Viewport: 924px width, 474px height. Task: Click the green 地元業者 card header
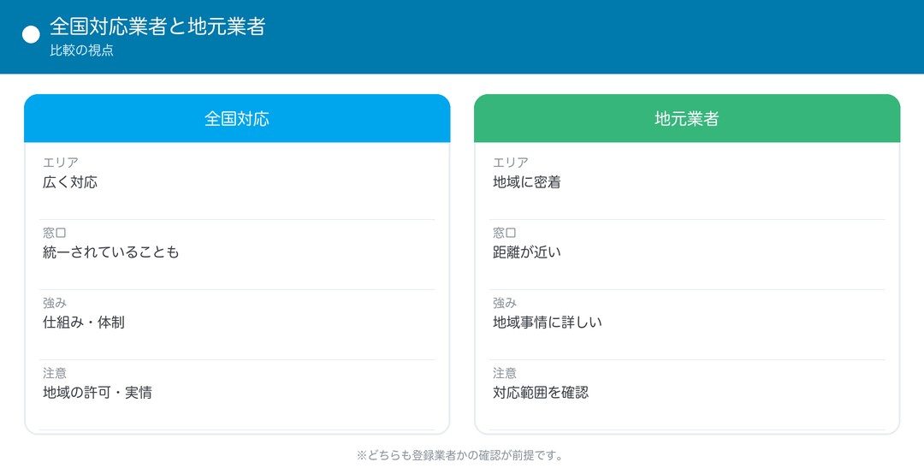pos(687,118)
